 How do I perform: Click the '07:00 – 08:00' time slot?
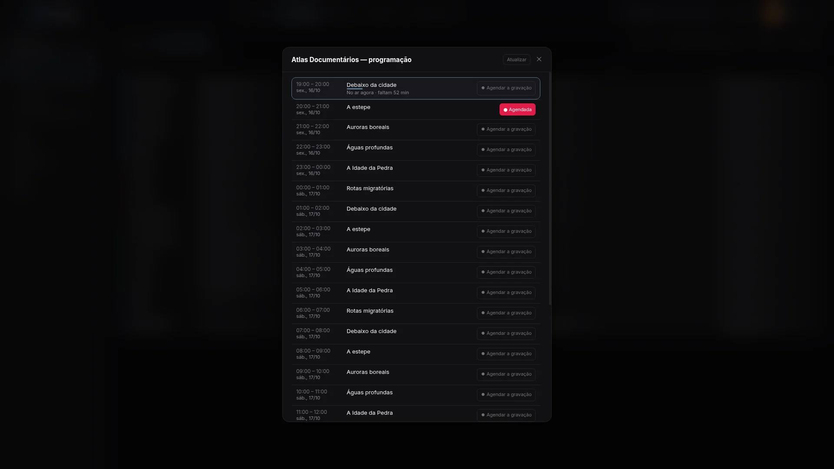(313, 330)
